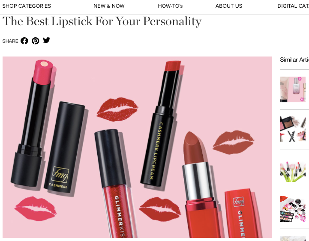
Task: Click the glittery red lip print
Action: (117, 109)
